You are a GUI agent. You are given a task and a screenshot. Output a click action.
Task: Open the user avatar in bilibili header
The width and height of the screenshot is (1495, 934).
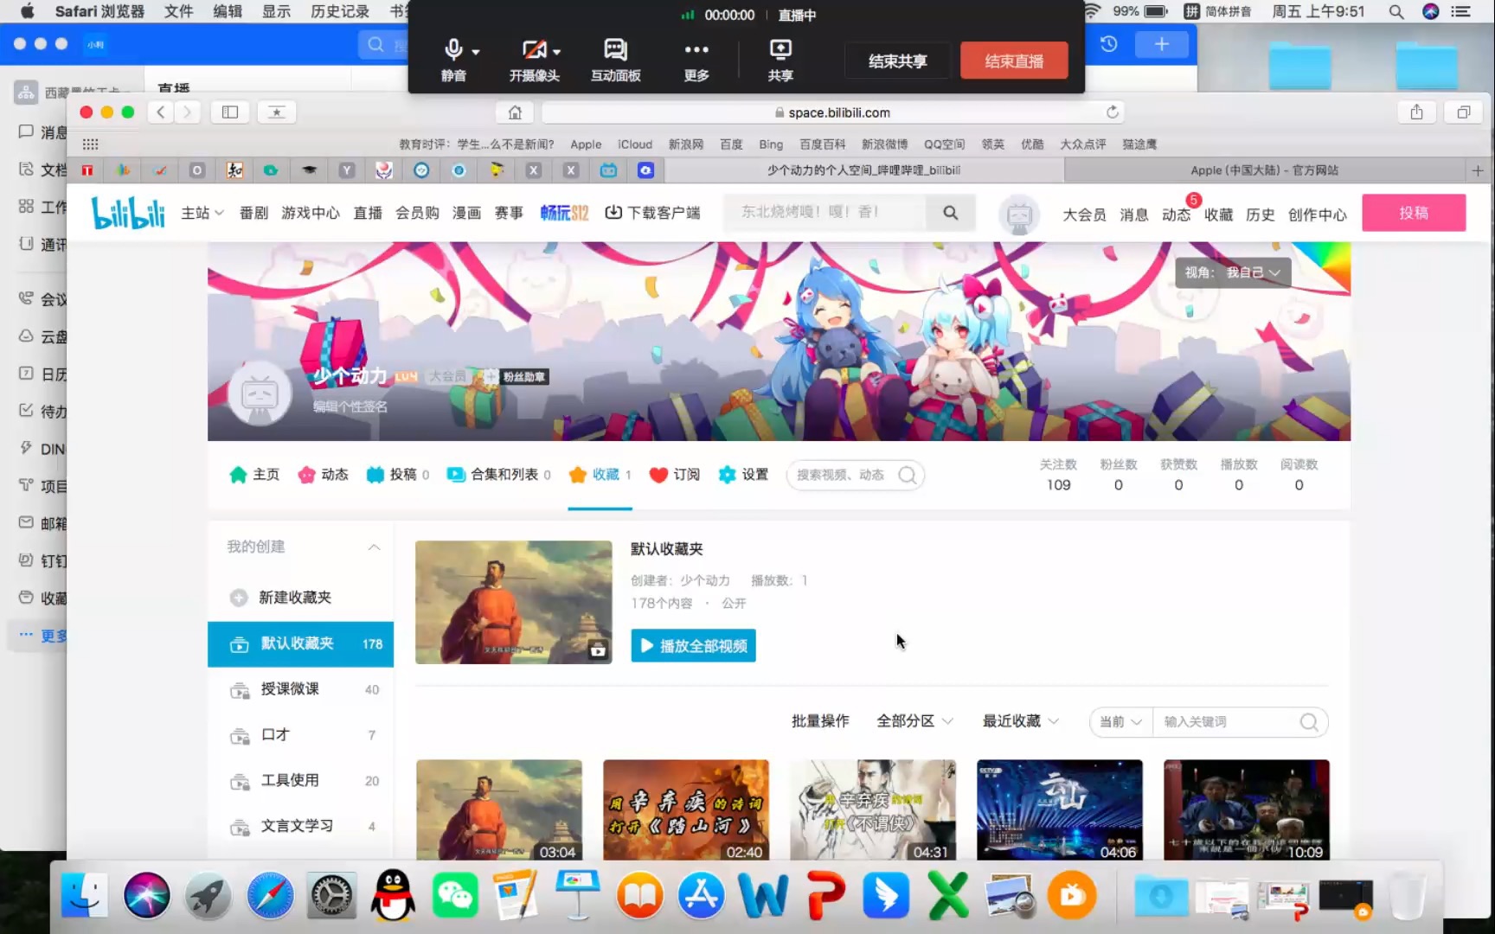[x=1019, y=214]
